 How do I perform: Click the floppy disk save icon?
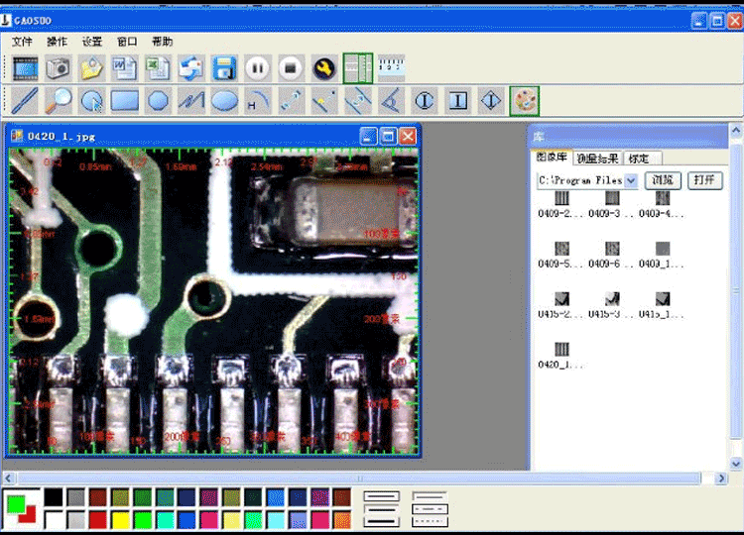tap(224, 68)
